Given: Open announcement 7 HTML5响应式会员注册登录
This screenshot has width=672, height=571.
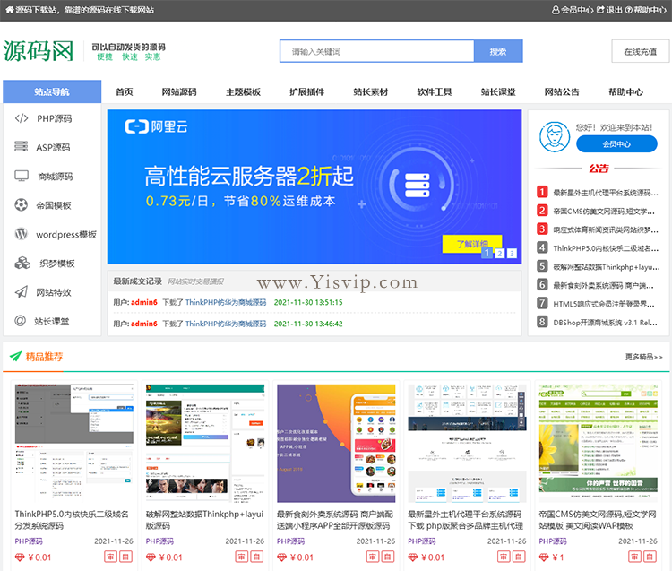Looking at the screenshot, I should click(x=604, y=304).
